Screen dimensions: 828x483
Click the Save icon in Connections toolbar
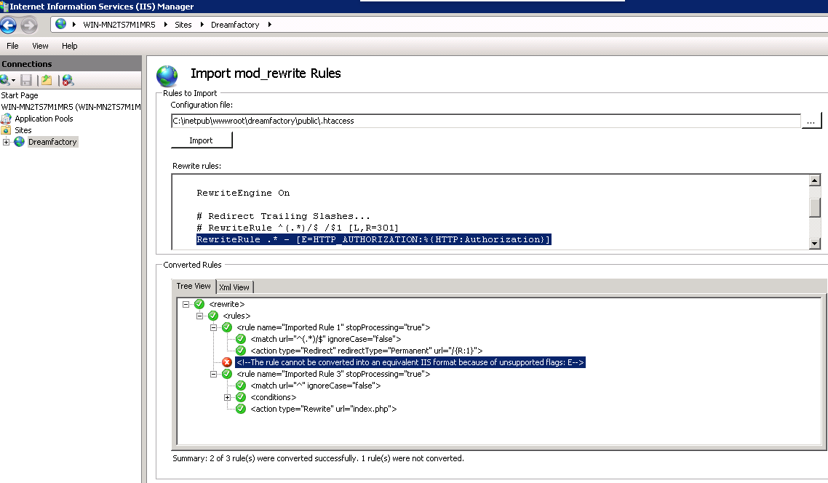coord(26,80)
